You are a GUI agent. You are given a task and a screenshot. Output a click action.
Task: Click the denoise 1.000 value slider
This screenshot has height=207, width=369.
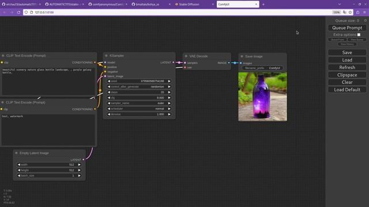139,114
